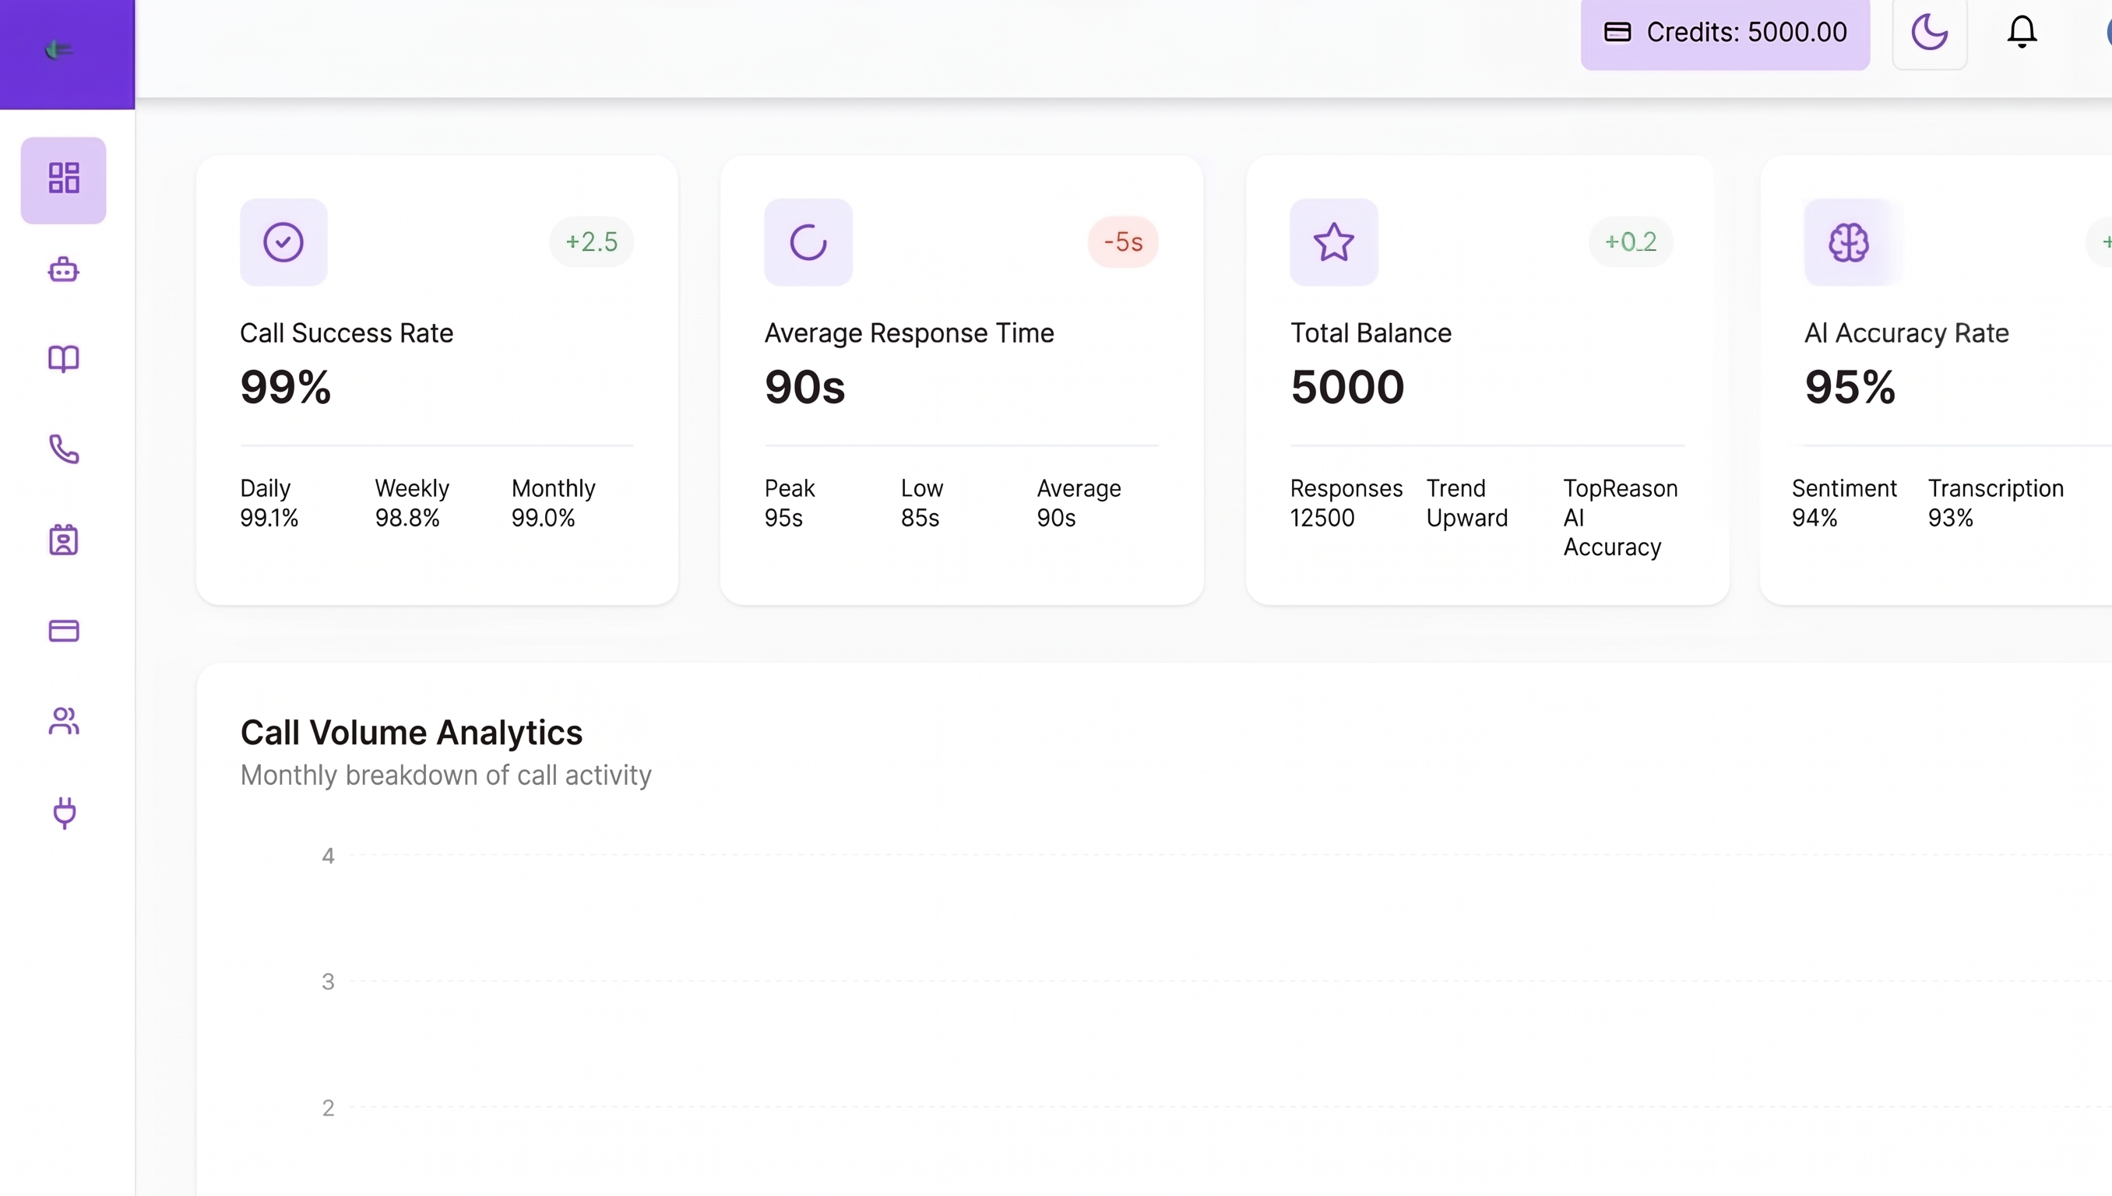Open the AI agents robot icon in the sidebar
2112x1196 pixels.
tap(63, 269)
